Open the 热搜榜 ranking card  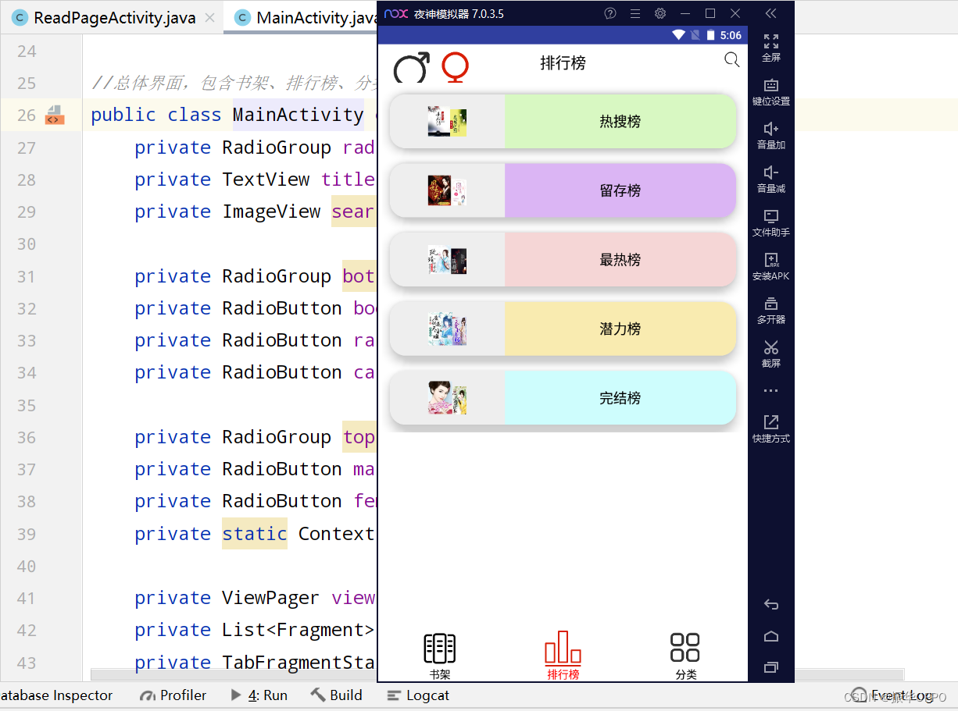[563, 122]
